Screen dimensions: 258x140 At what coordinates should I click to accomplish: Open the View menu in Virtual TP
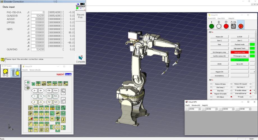click(x=25, y=70)
